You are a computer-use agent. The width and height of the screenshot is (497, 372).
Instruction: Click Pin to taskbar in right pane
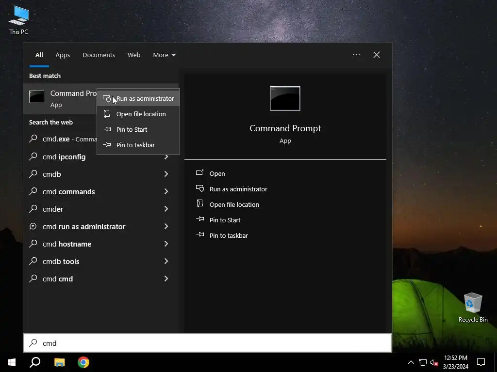229,236
